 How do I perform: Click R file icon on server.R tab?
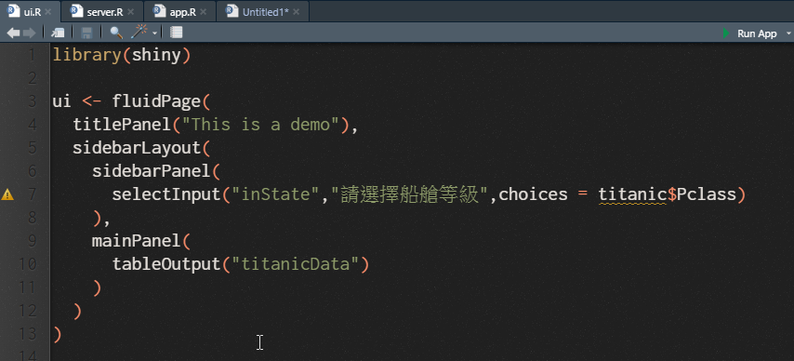point(76,10)
